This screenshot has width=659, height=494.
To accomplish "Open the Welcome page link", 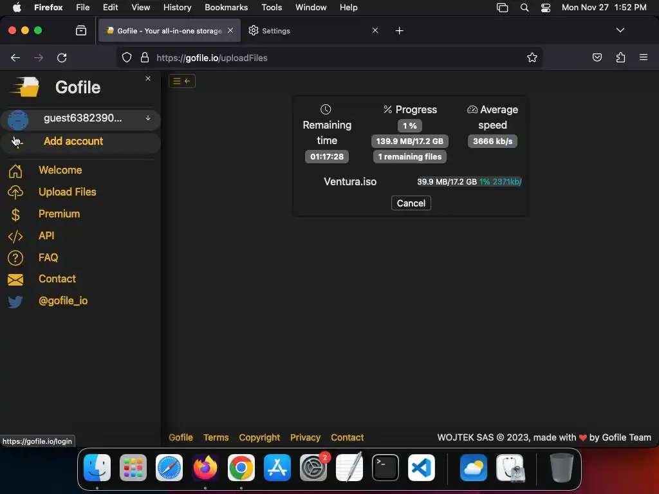I will [60, 170].
